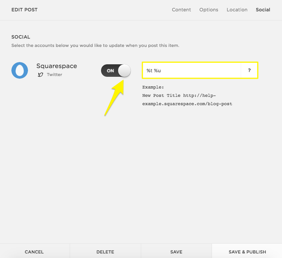
Task: Click the white knob of the toggle
Action: 124,71
